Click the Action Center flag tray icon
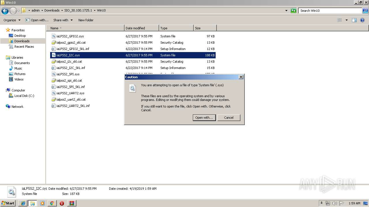 [x=342, y=203]
